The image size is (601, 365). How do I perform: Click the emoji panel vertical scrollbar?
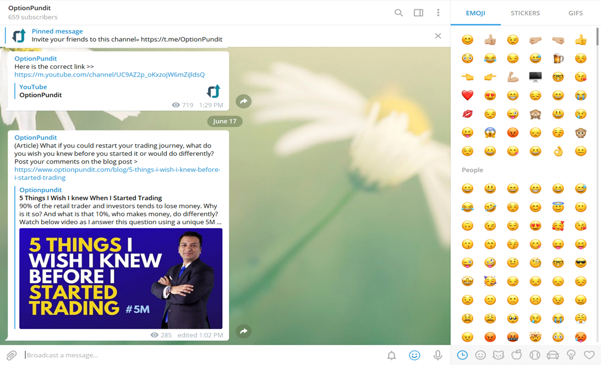coord(597,36)
